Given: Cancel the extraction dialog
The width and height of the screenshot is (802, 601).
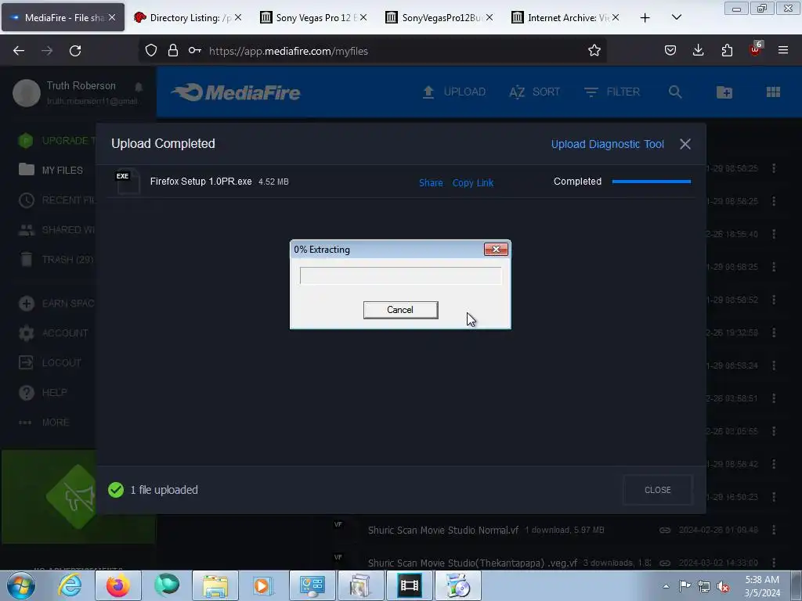Looking at the screenshot, I should coord(400,310).
